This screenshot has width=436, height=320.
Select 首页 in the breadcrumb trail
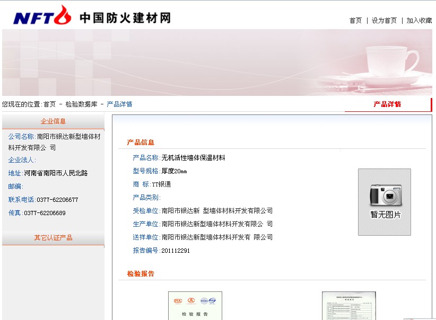[x=49, y=104]
